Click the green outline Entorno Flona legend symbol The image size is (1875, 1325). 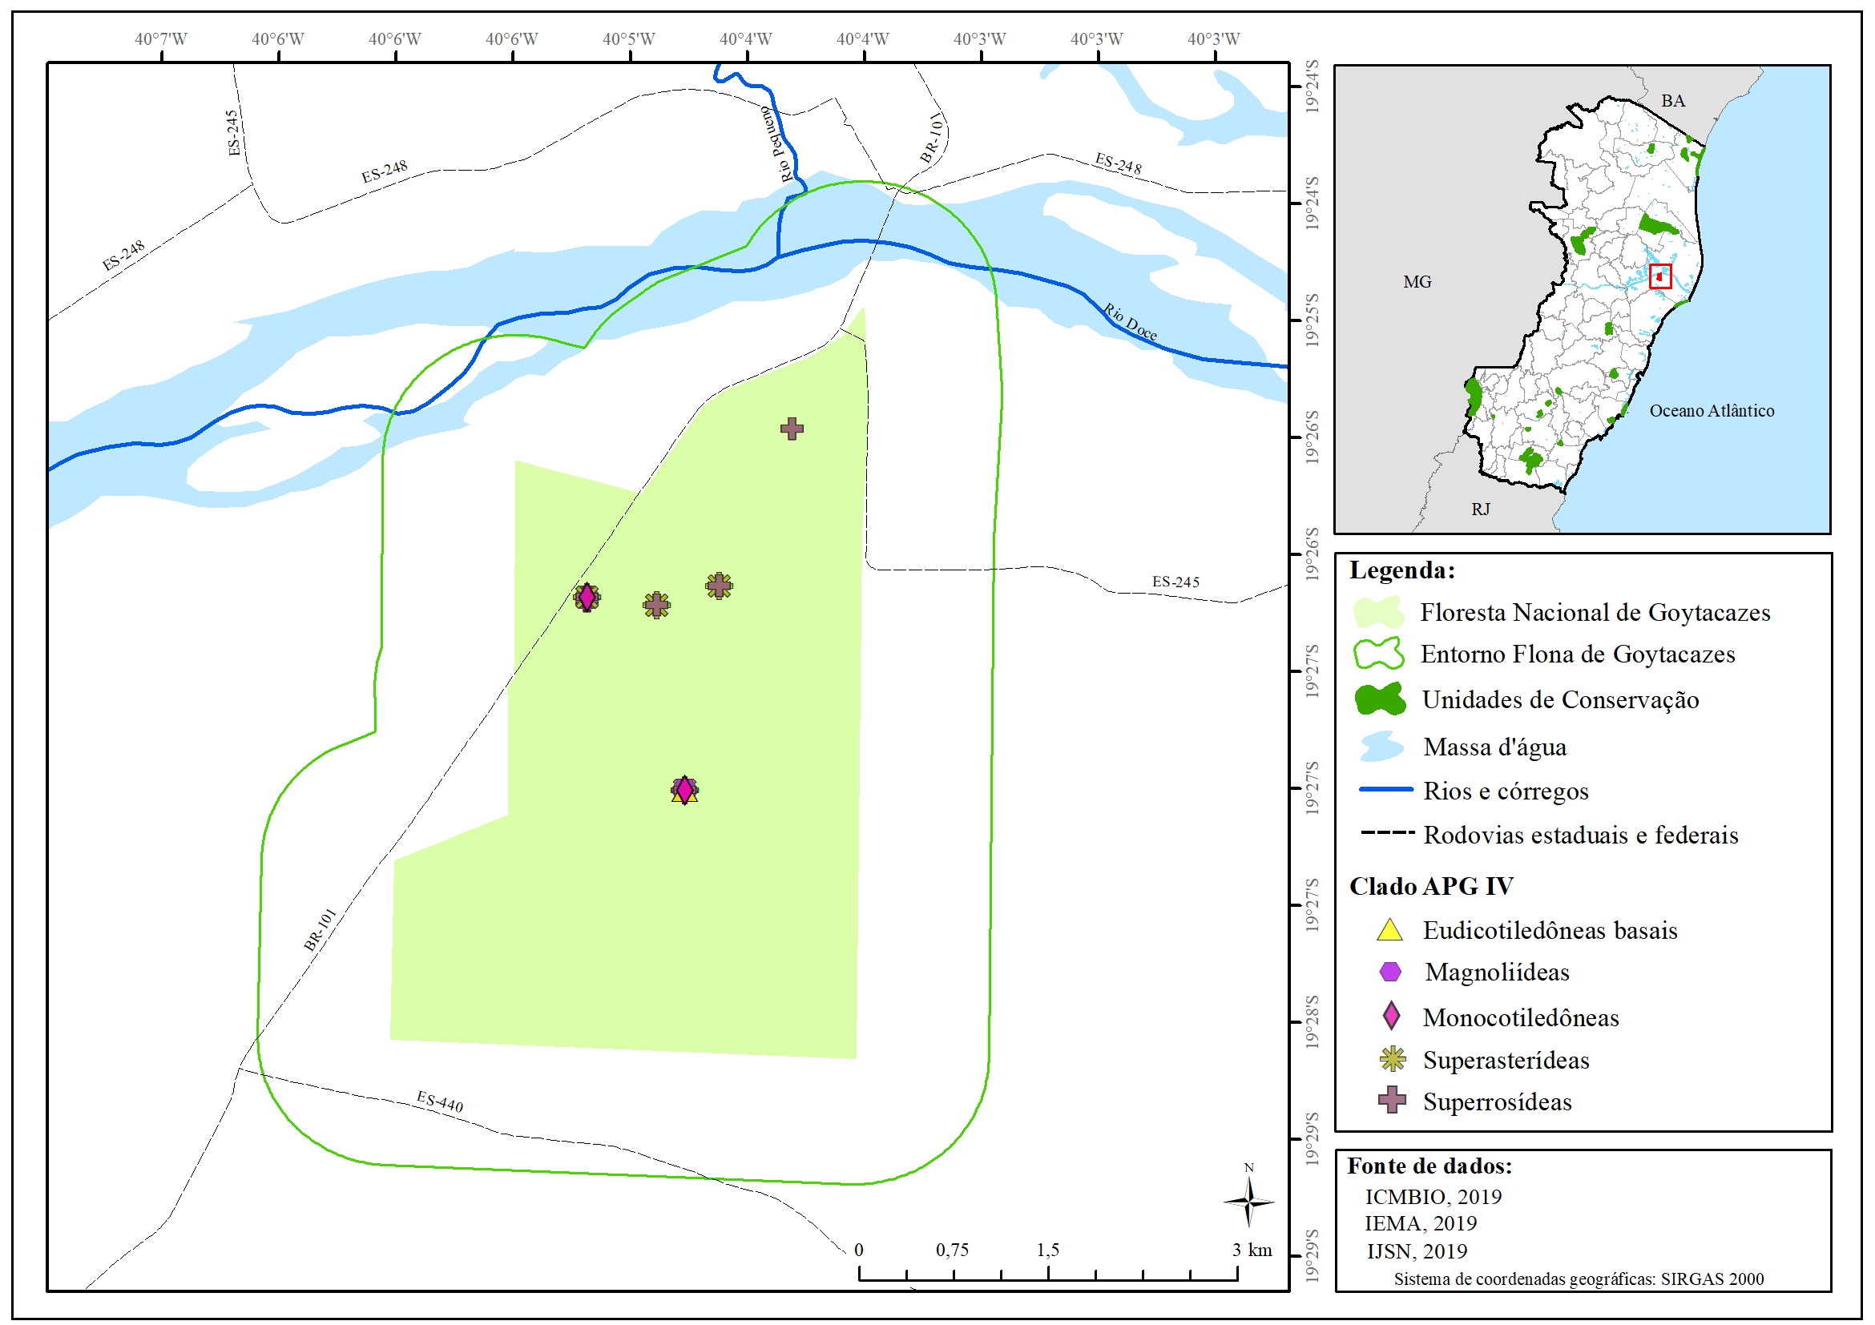click(x=1378, y=653)
